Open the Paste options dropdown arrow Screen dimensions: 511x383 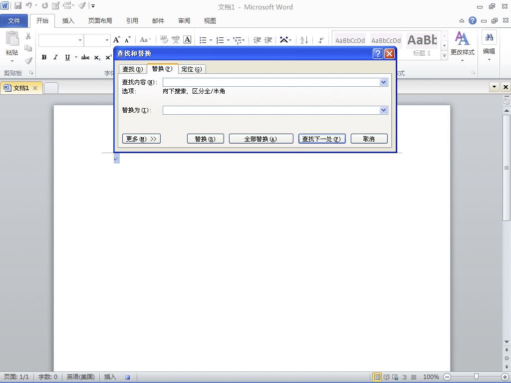tap(12, 61)
